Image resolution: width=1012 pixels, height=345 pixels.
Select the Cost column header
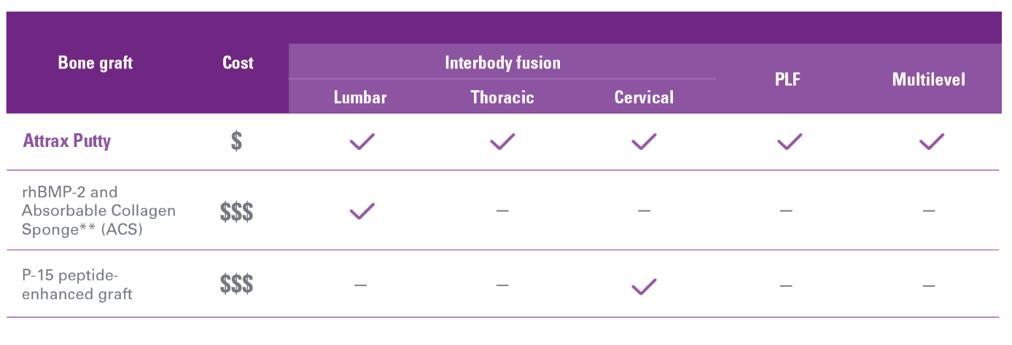[238, 63]
